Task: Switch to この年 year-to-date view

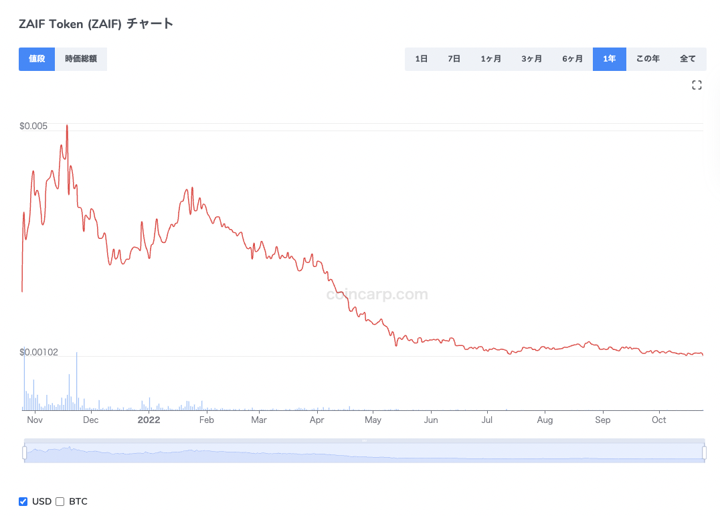Action: (x=648, y=59)
